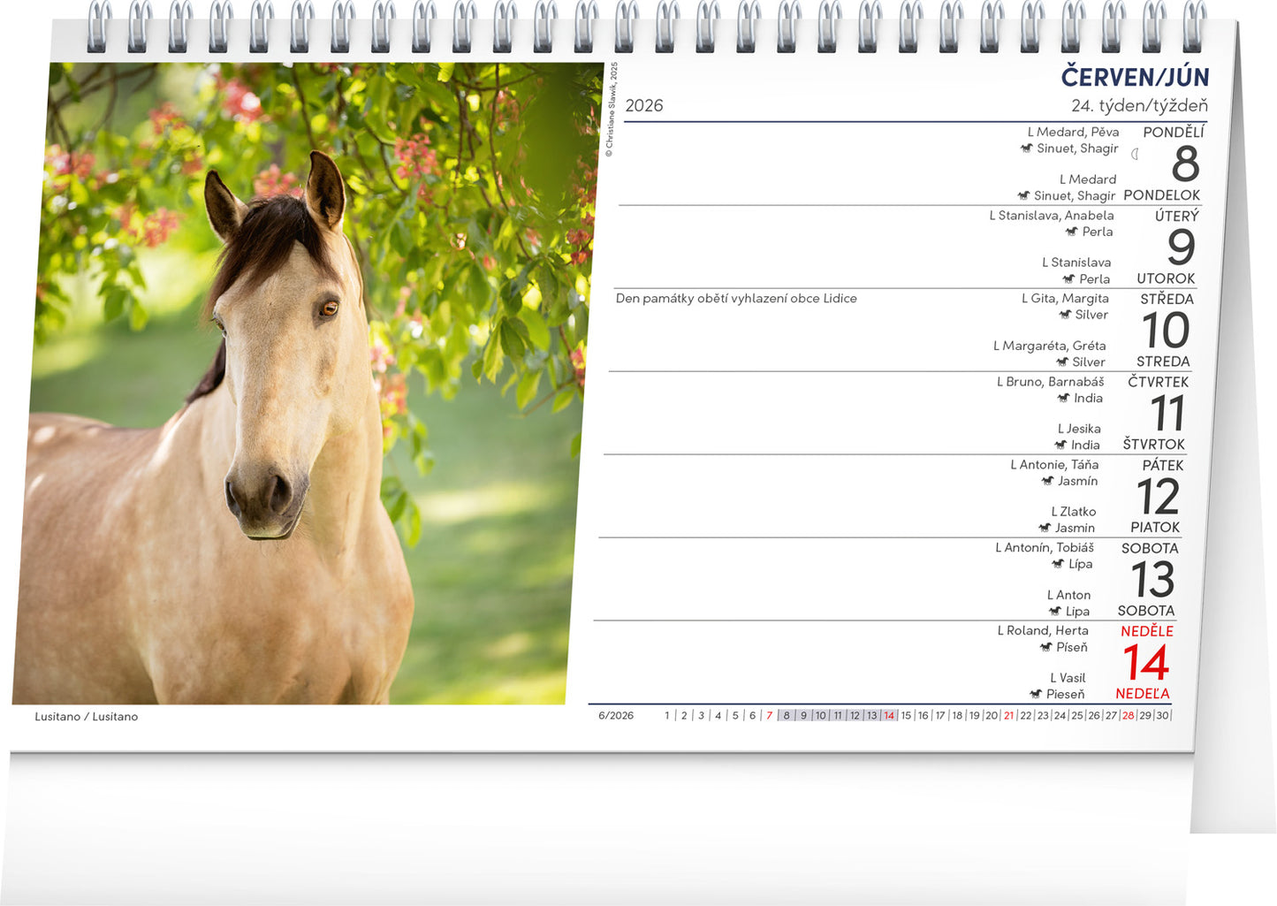Select the large date number 10

pyautogui.click(x=1166, y=331)
